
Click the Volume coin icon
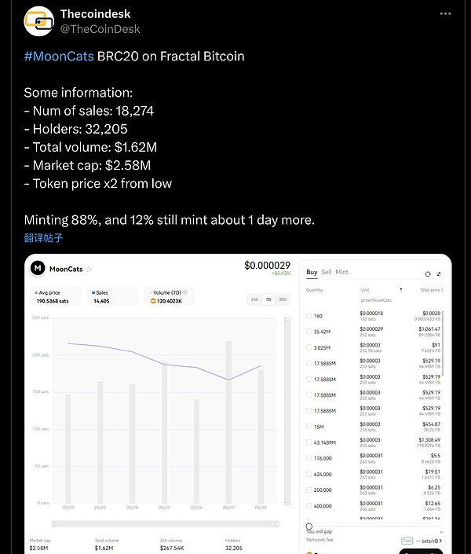tap(154, 301)
